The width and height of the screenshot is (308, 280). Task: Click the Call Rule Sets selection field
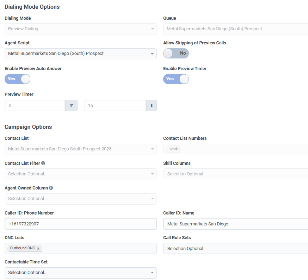tap(235, 249)
